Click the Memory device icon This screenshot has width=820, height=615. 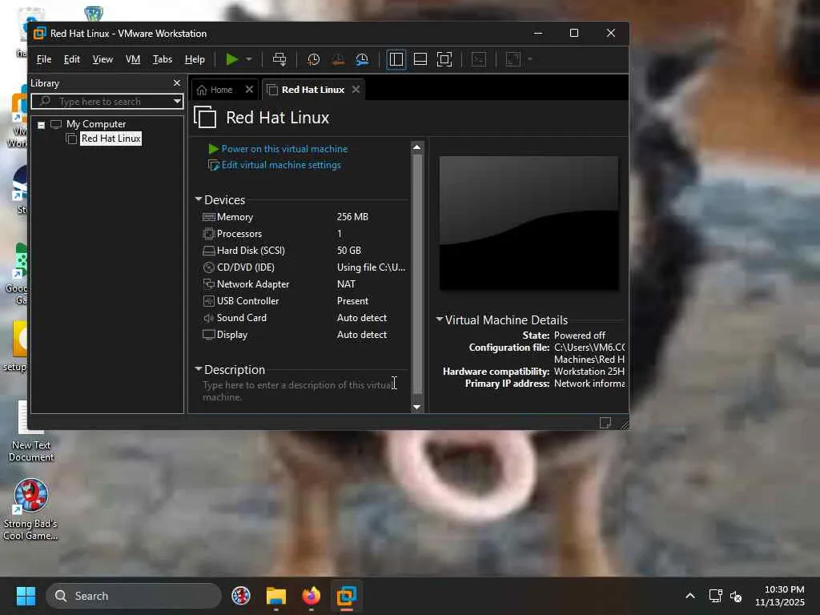click(x=209, y=217)
